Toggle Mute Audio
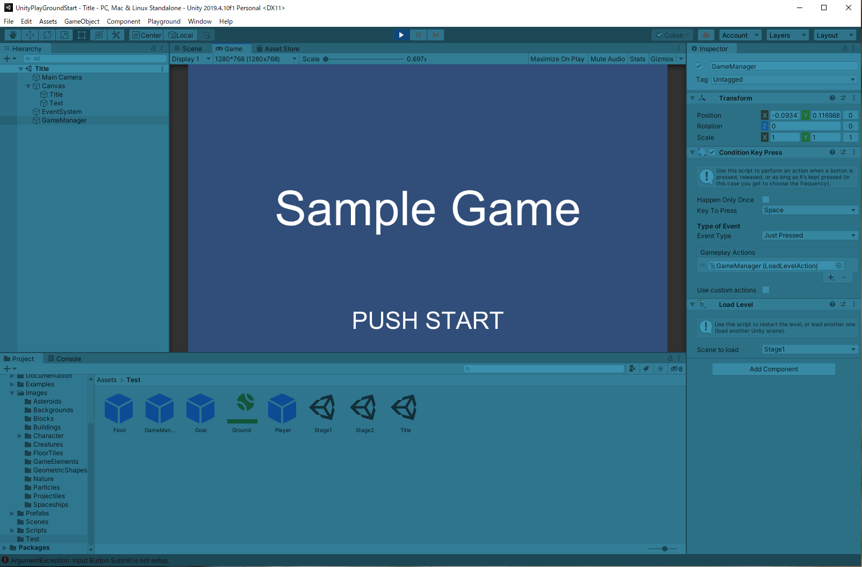 608,59
